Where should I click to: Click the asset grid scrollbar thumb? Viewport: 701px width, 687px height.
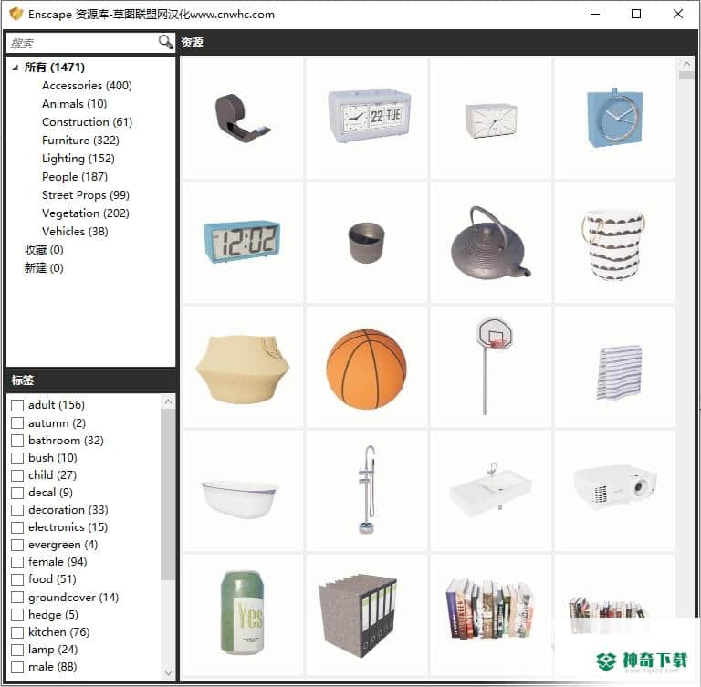click(x=686, y=76)
